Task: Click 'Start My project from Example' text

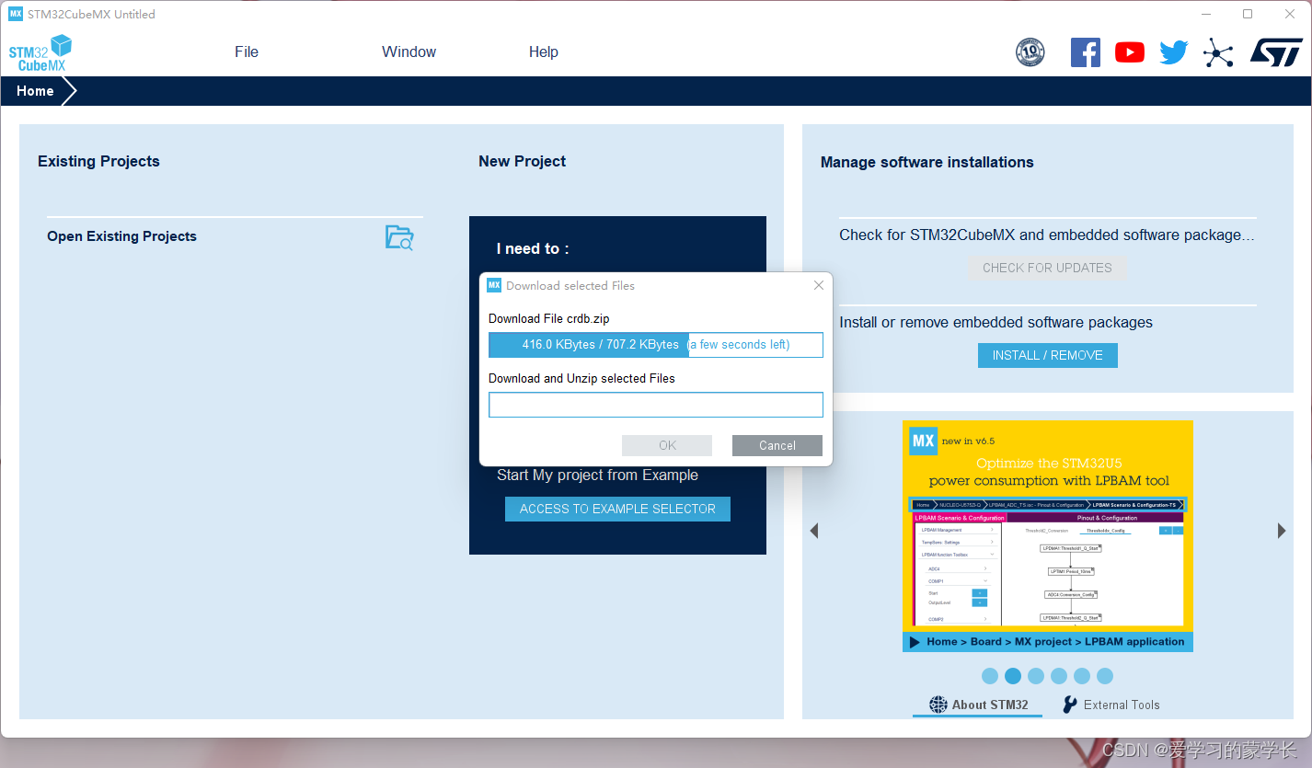Action: pyautogui.click(x=597, y=475)
